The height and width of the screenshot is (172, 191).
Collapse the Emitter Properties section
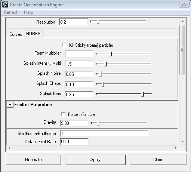(x=10, y=105)
